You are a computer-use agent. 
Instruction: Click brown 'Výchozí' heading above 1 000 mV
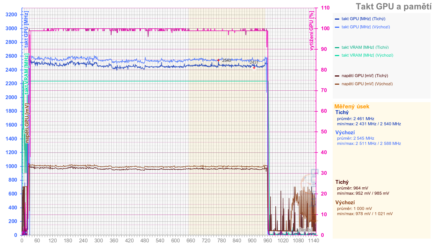(x=345, y=203)
